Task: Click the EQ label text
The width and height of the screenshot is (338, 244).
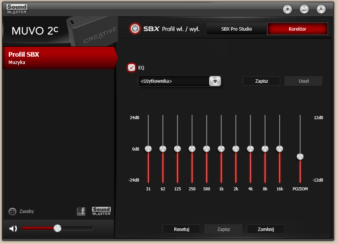Action: (x=141, y=68)
